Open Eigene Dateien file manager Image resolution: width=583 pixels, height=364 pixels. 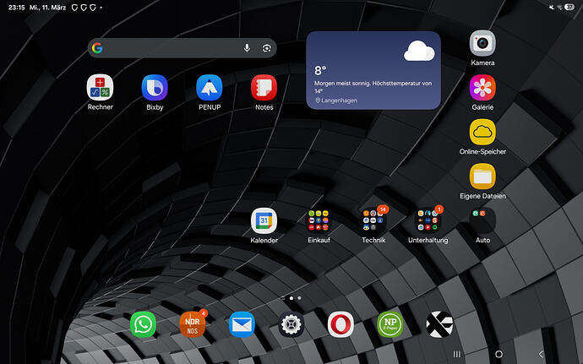(x=482, y=177)
